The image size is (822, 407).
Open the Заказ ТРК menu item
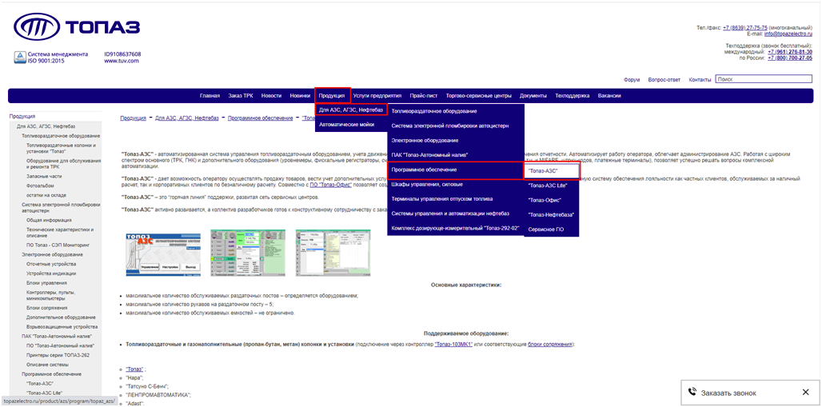pyautogui.click(x=241, y=96)
